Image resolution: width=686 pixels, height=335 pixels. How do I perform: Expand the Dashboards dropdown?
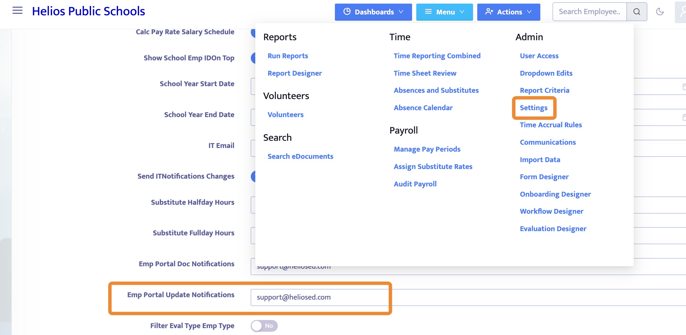coord(373,12)
